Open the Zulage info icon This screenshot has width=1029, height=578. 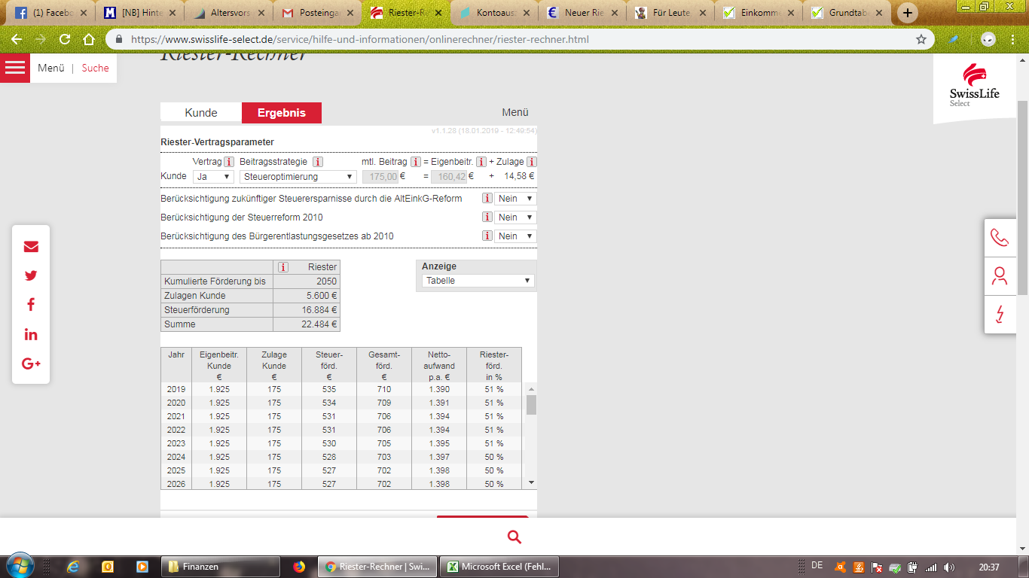point(532,162)
